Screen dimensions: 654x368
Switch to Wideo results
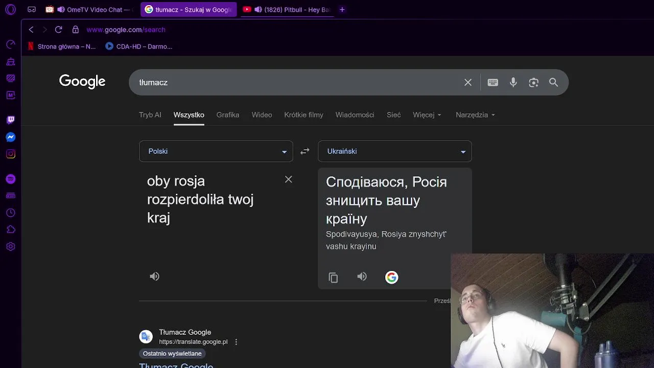click(262, 115)
